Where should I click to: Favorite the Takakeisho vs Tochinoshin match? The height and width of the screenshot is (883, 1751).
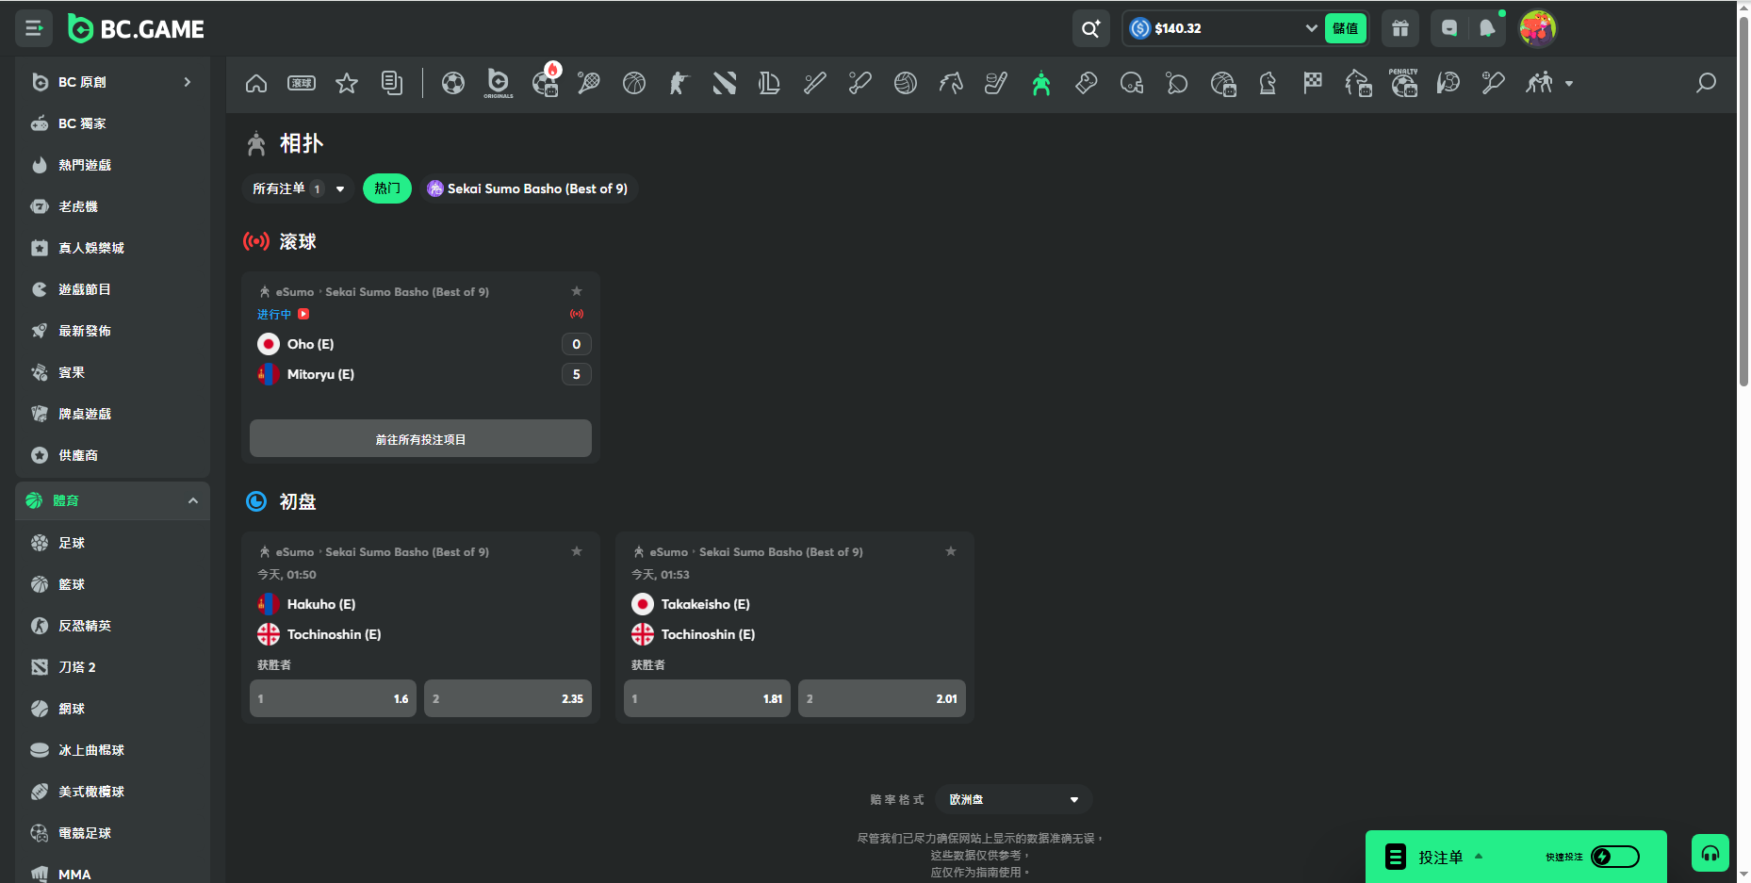[951, 551]
